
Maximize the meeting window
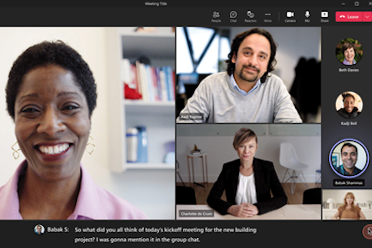356,4
